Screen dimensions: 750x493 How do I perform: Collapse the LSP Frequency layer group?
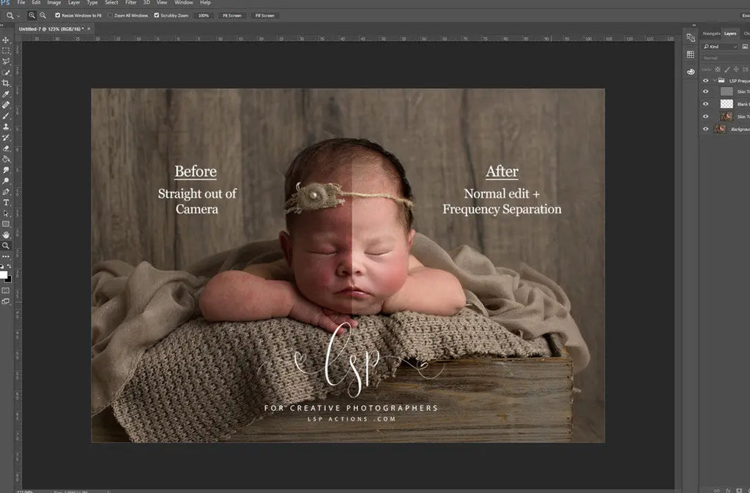click(x=714, y=80)
